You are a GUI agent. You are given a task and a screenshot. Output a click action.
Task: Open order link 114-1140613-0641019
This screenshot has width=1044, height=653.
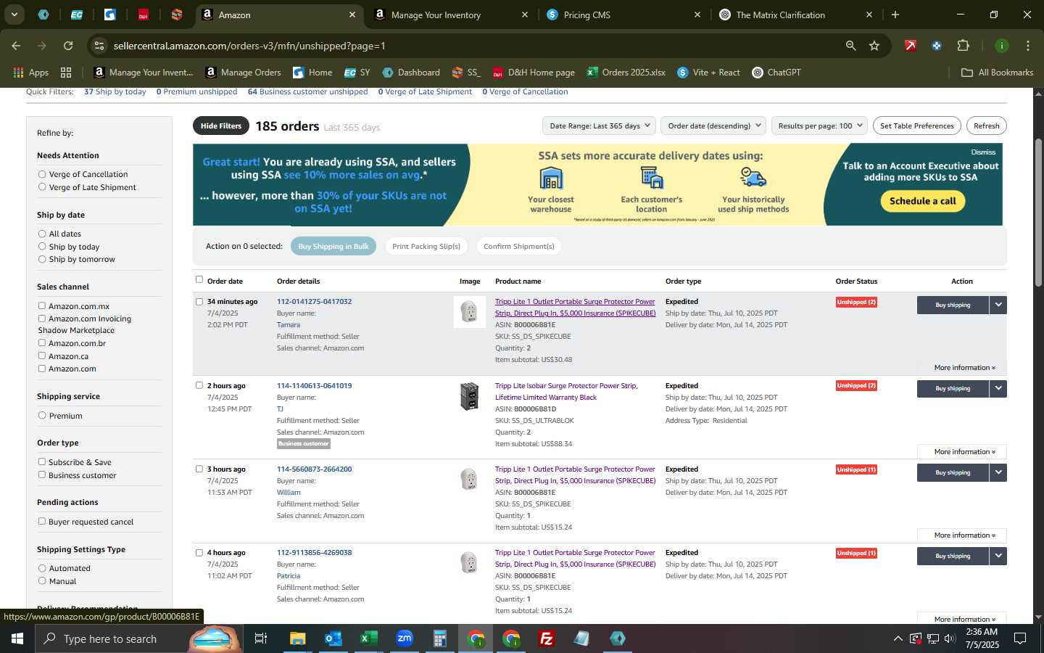click(314, 386)
